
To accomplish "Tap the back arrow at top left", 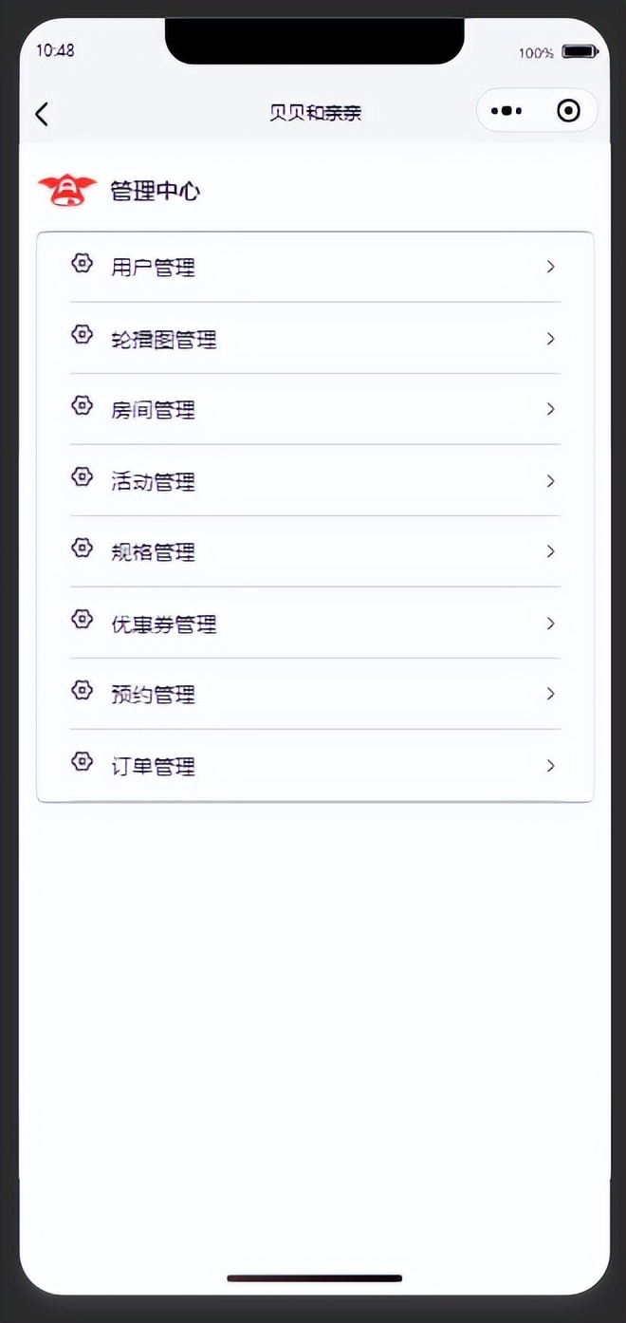I will click(42, 113).
